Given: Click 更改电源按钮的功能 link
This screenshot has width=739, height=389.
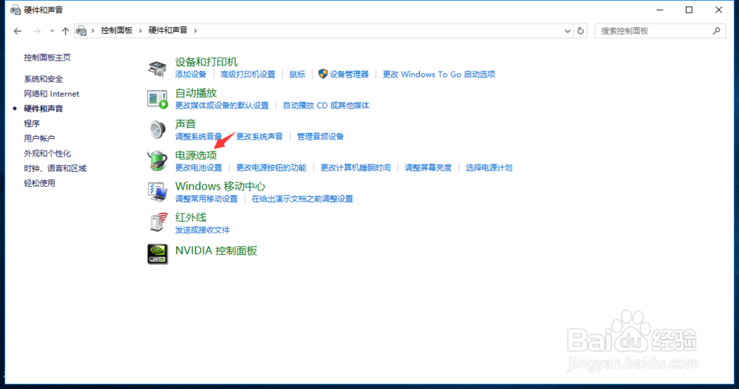Looking at the screenshot, I should 271,168.
